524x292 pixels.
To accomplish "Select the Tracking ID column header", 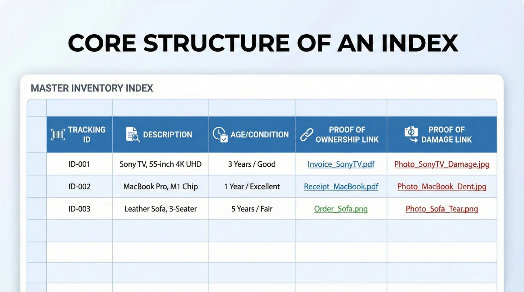I will point(79,134).
